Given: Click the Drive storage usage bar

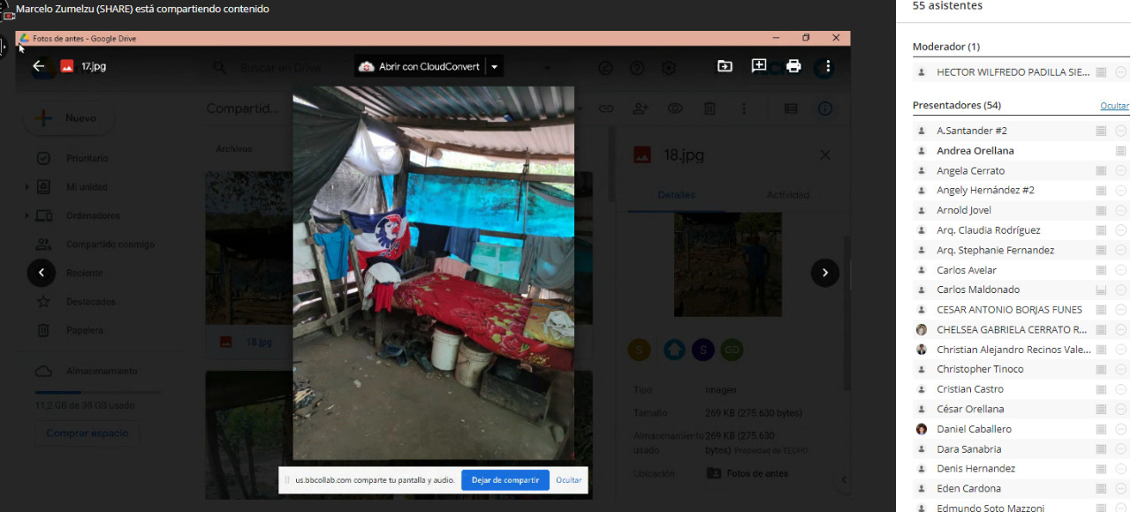Looking at the screenshot, I should [97, 392].
